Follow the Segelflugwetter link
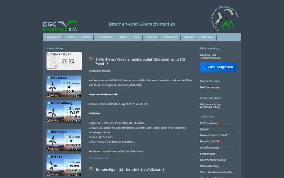Image resolution: width=284 pixels, height=178 pixels. tap(209, 148)
